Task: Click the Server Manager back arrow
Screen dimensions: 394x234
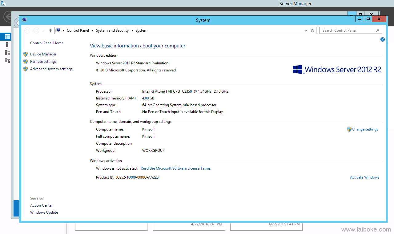Action: coord(7,16)
